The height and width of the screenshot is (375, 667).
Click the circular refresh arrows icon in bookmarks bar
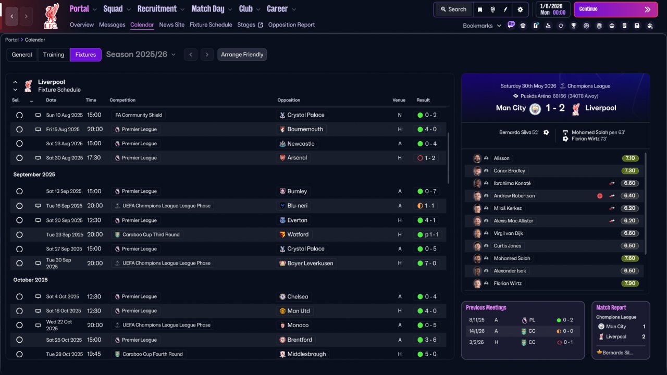pos(561,26)
